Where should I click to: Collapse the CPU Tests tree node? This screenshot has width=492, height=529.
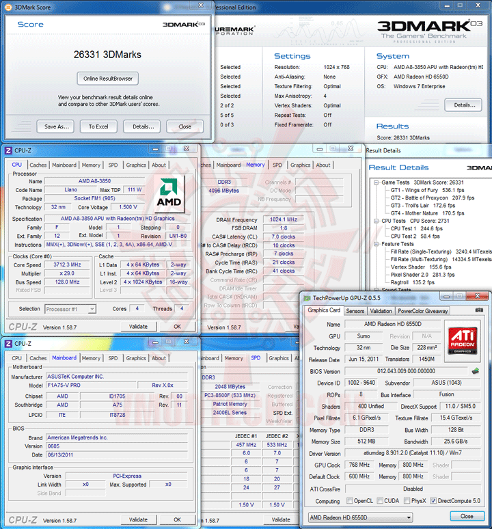(x=377, y=221)
